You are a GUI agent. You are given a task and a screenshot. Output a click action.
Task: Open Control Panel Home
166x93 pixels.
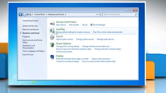(x=30, y=21)
